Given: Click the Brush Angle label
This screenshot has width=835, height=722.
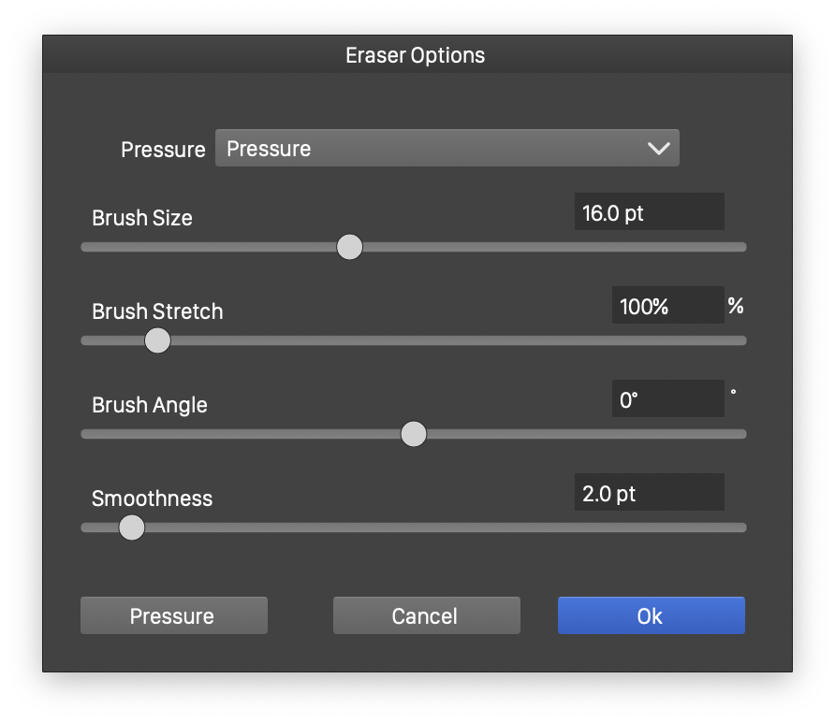Looking at the screenshot, I should pyautogui.click(x=150, y=405).
